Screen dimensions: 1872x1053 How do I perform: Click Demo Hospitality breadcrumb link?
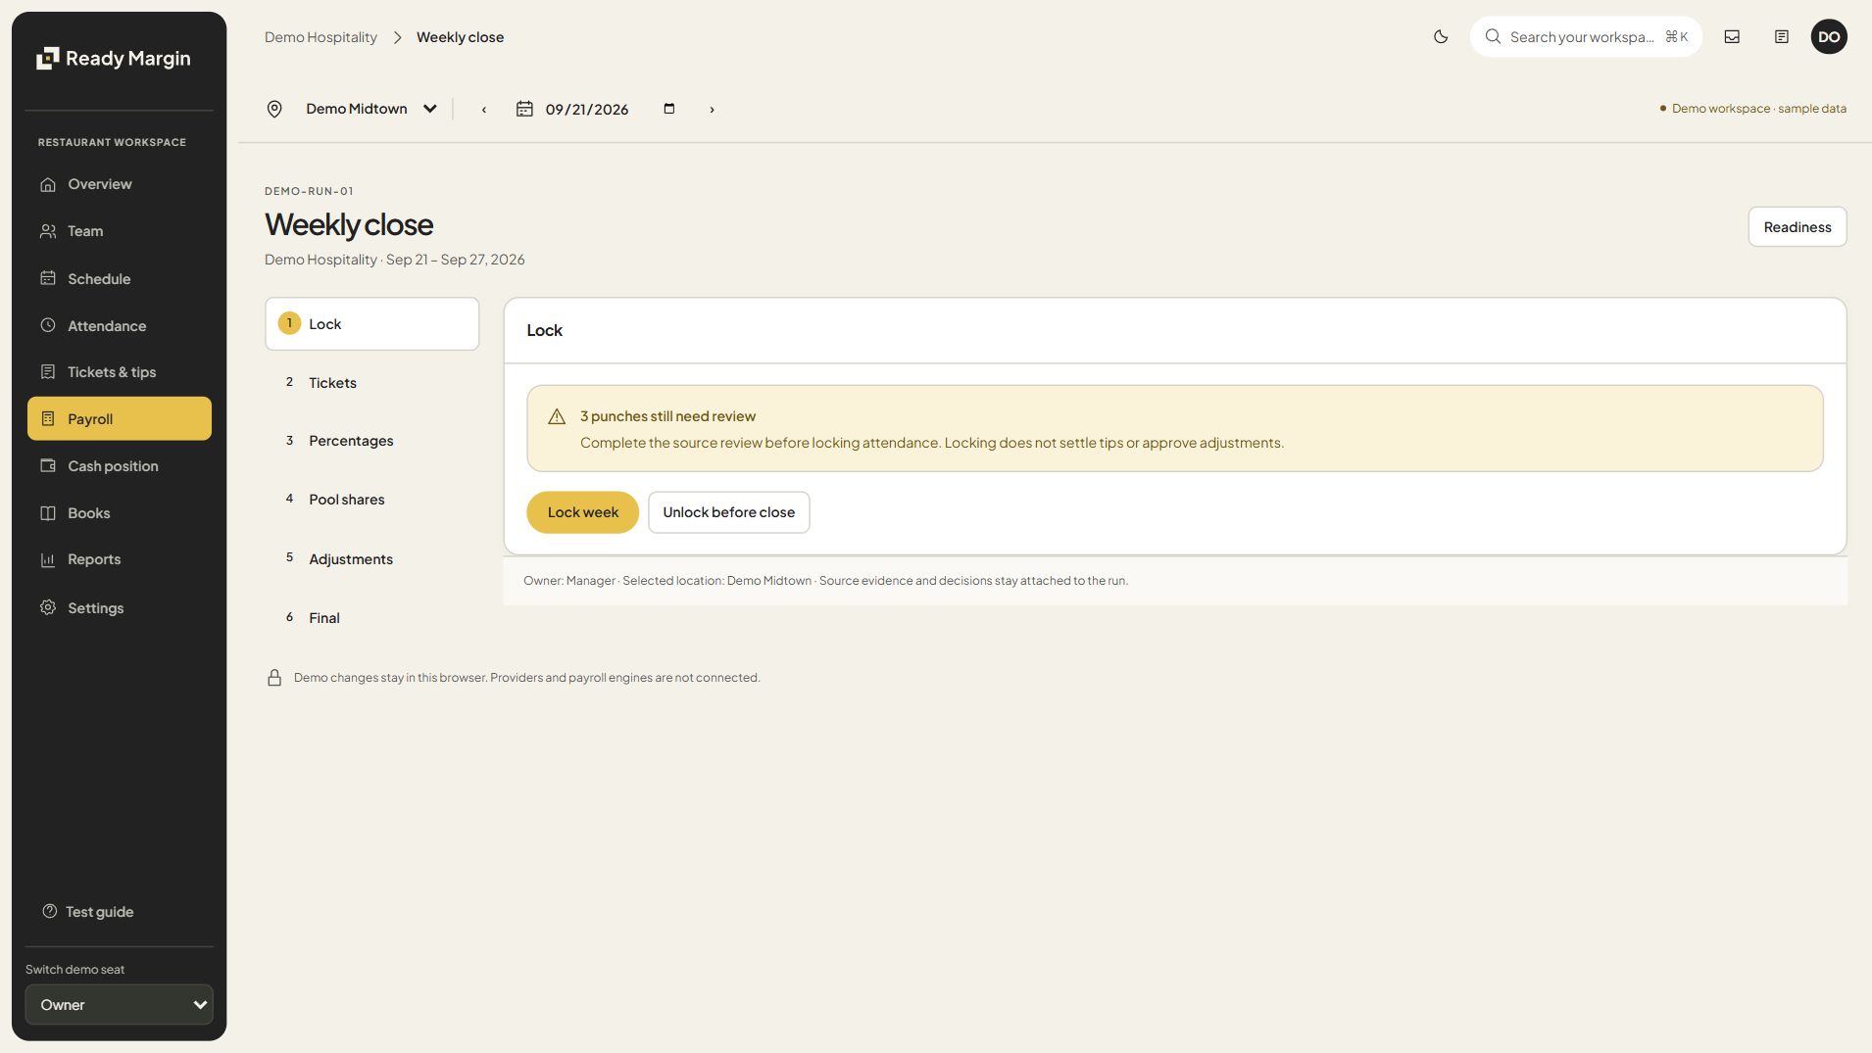(320, 37)
